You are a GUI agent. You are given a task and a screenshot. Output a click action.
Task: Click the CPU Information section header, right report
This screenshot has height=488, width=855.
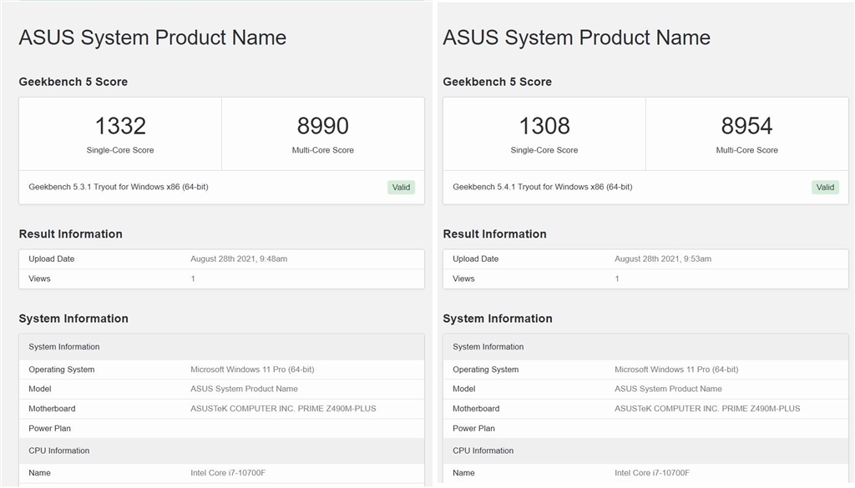pyautogui.click(x=483, y=451)
